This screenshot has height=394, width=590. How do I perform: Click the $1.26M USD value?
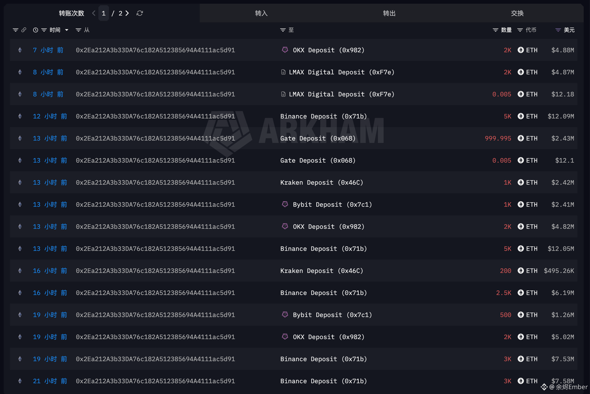563,315
